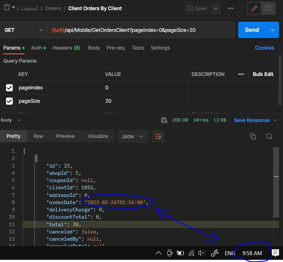Click the network globe icon near status
Image resolution: width=283 pixels, height=262 pixels.
click(164, 120)
